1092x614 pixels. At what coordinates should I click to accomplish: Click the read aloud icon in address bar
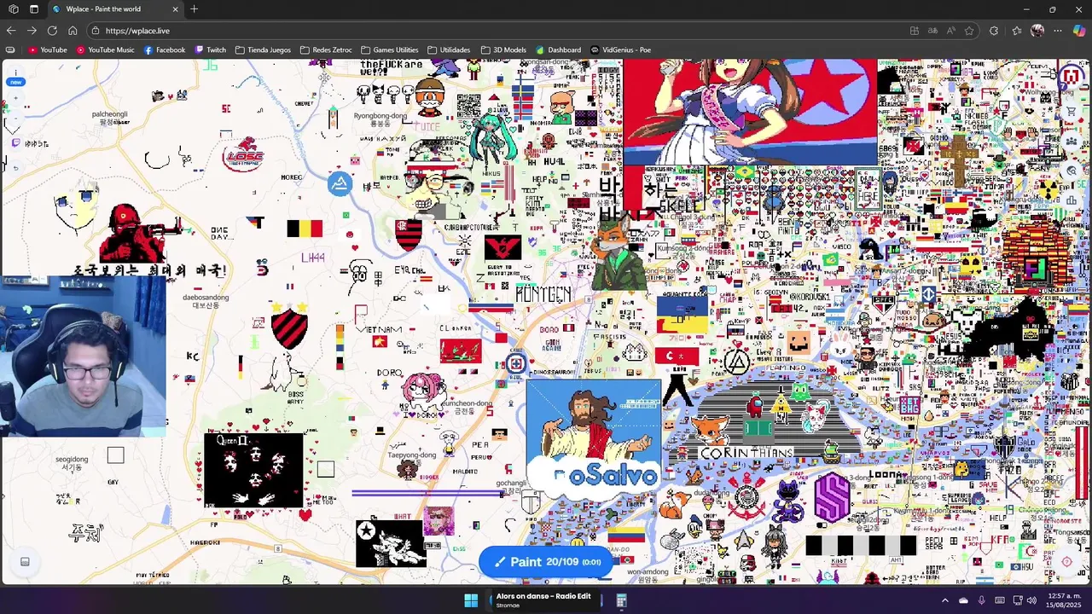point(950,31)
